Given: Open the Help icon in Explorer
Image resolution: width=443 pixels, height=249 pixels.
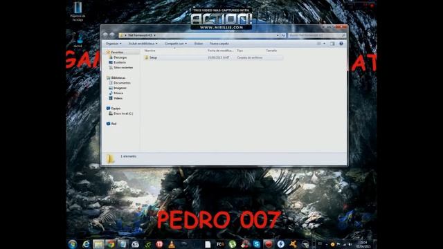Looking at the screenshot, I should click(x=341, y=44).
